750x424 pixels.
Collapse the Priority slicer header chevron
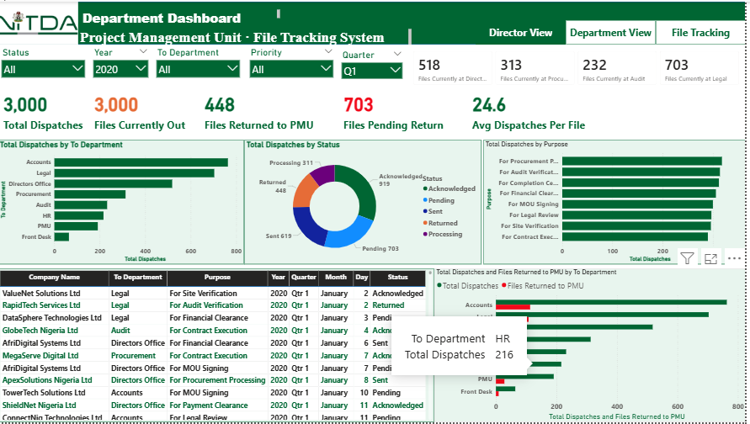328,51
